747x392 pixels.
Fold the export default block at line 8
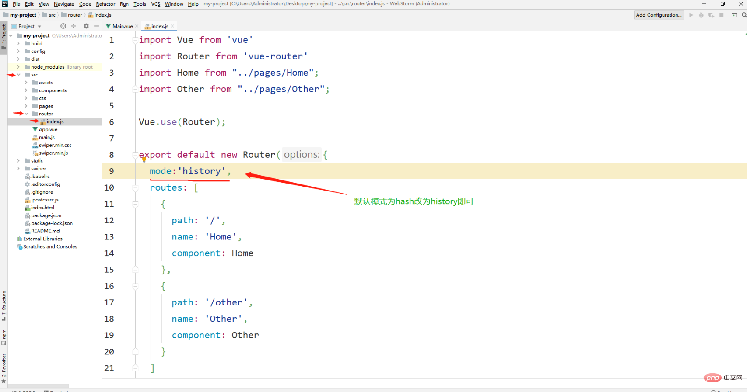tap(135, 155)
